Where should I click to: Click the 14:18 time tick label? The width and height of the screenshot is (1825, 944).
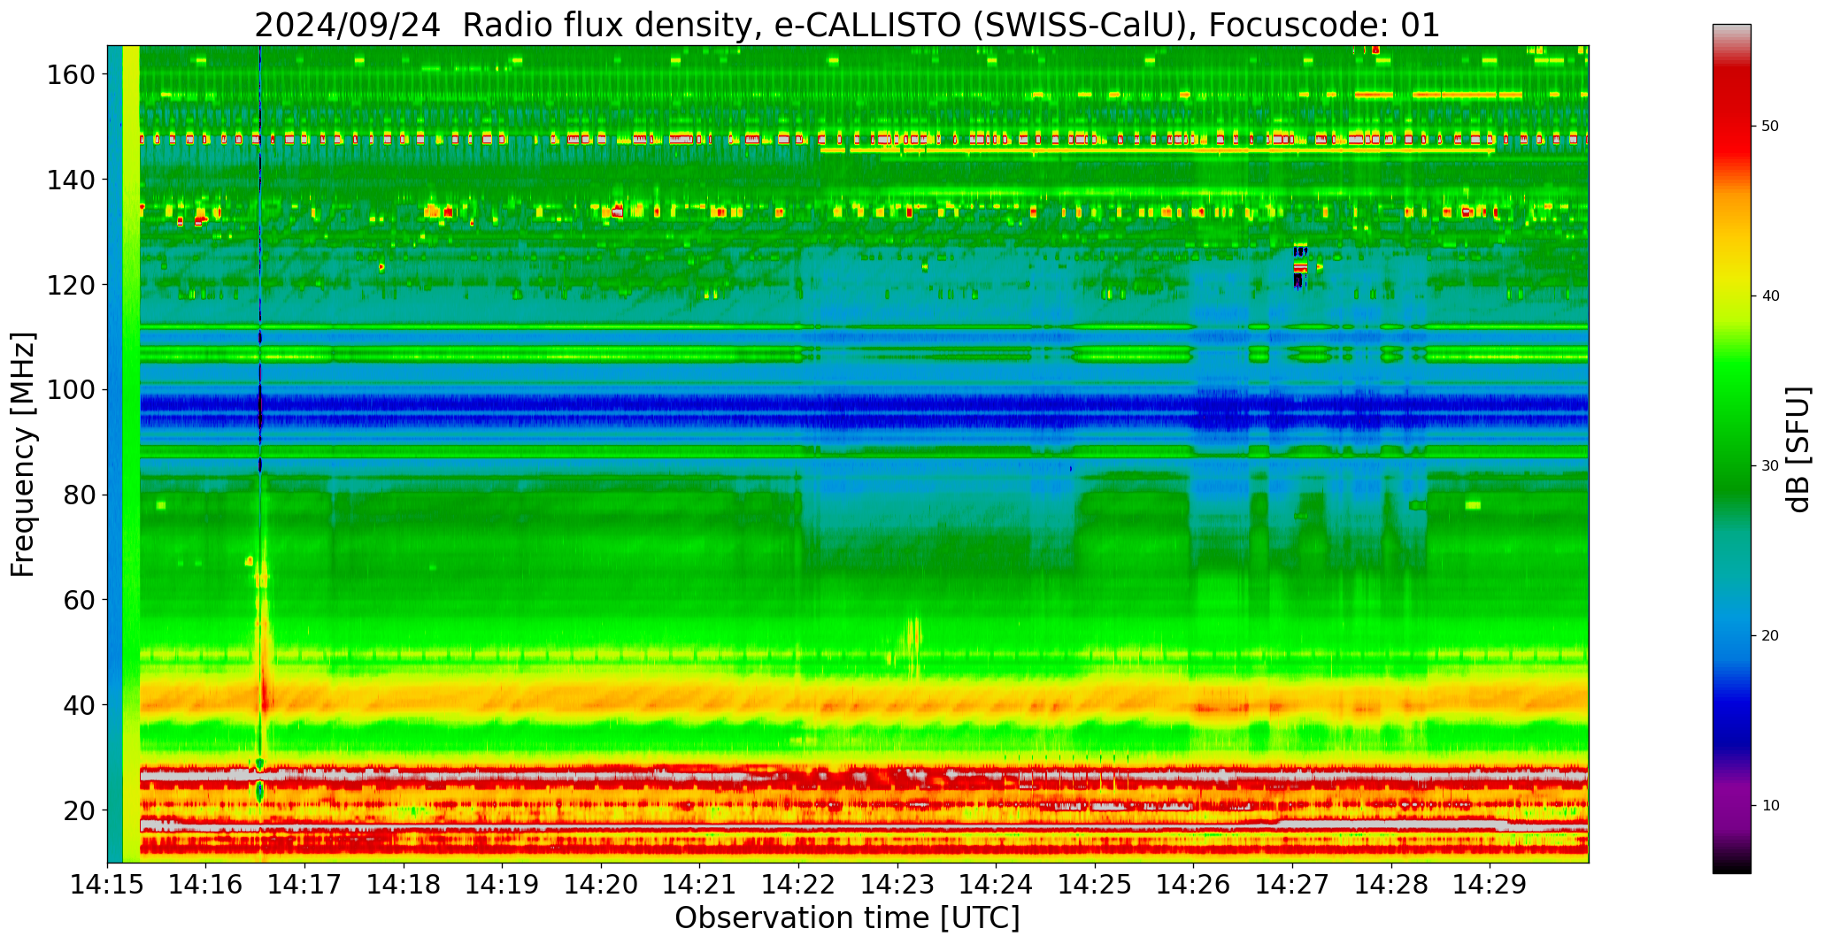pos(404,883)
